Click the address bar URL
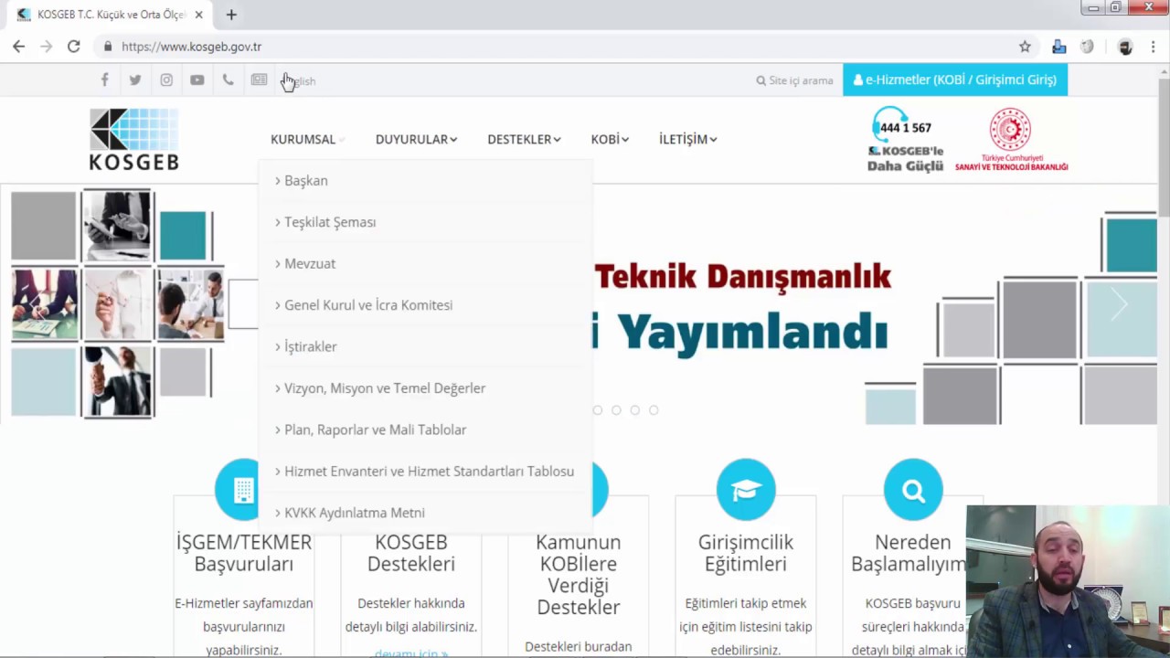Viewport: 1170px width, 658px height. [191, 47]
